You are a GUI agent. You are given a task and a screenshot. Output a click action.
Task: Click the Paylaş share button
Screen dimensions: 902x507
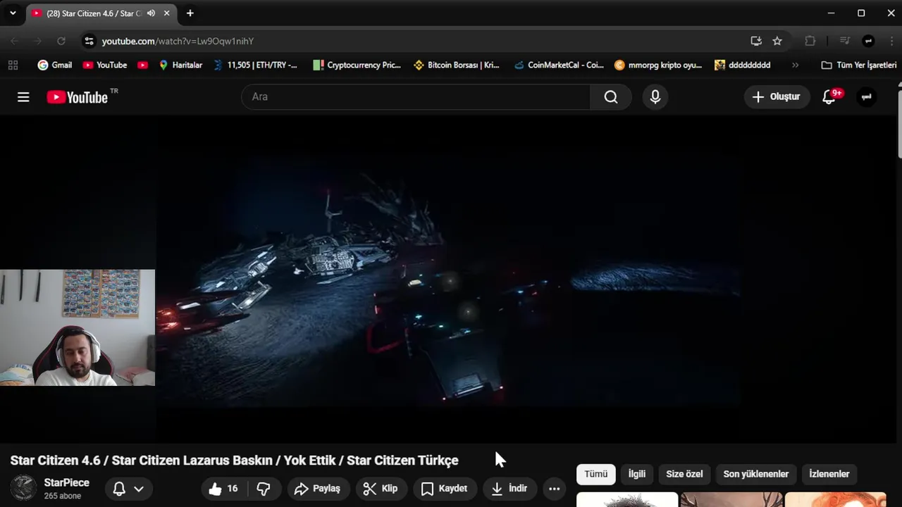pos(317,489)
